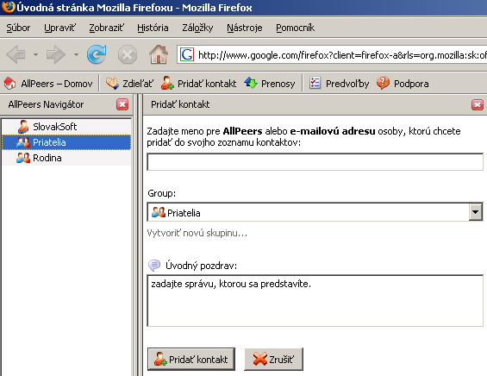Select the Rodina group
The width and height of the screenshot is (487, 376).
66,158
